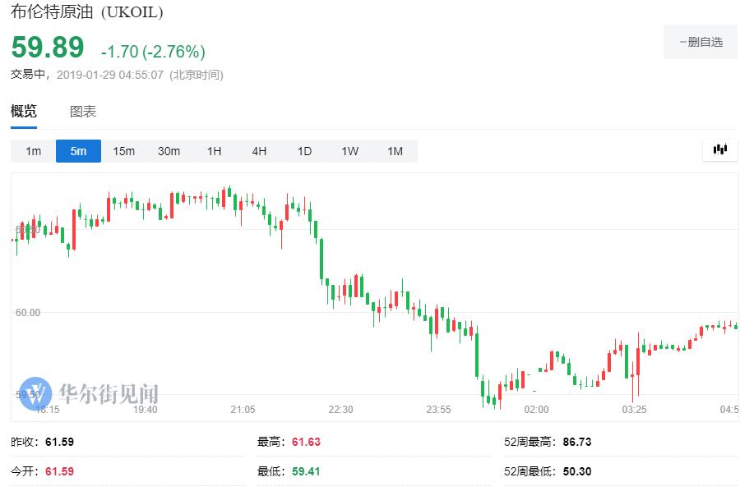The height and width of the screenshot is (491, 740).
Task: Click the 59.89 current price
Action: tap(48, 48)
